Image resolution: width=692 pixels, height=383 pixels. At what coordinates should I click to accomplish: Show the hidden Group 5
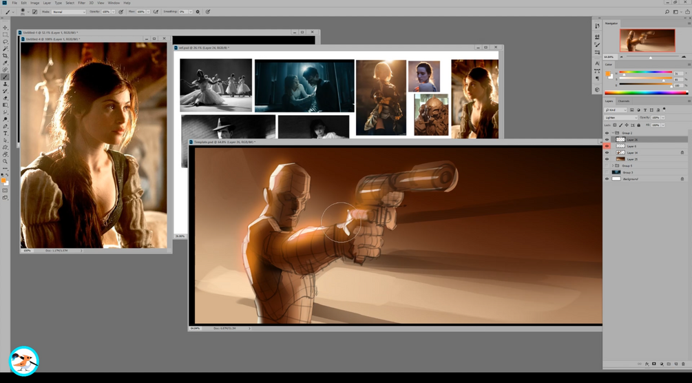[x=607, y=165]
